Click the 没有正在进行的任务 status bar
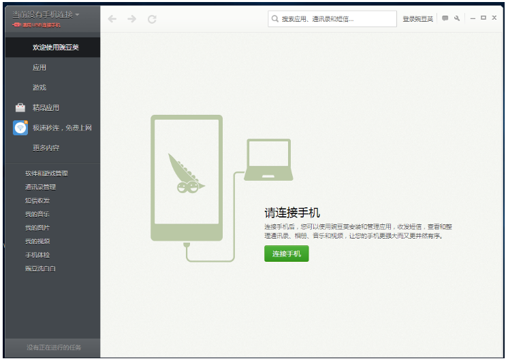 pos(52,348)
